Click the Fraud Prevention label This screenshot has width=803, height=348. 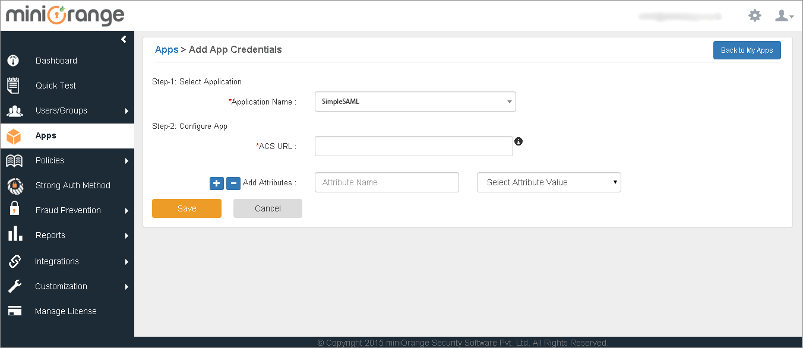[x=68, y=210]
